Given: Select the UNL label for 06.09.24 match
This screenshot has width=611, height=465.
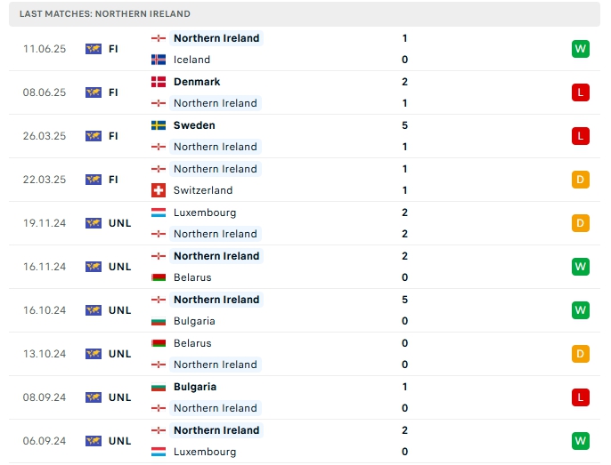Looking at the screenshot, I should [x=119, y=441].
